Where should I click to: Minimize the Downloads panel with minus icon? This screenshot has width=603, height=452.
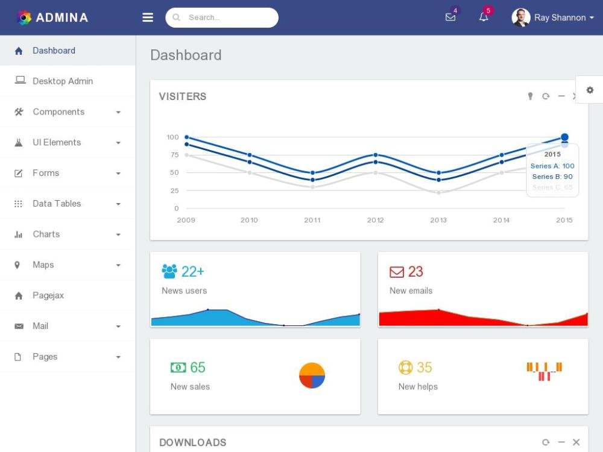[x=561, y=442]
